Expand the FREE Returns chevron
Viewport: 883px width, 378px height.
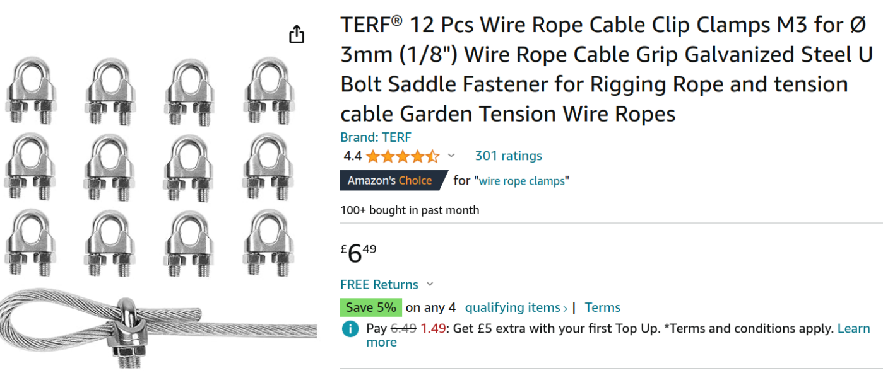click(430, 284)
